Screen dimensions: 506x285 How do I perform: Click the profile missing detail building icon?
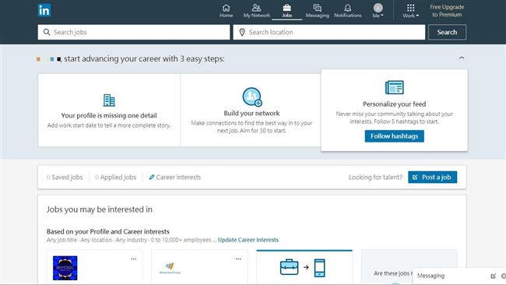[x=109, y=100]
